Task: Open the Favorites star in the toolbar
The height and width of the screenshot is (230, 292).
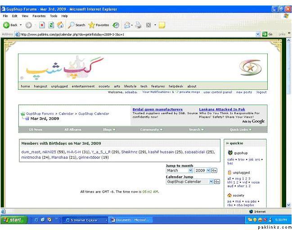Action: click(x=99, y=25)
